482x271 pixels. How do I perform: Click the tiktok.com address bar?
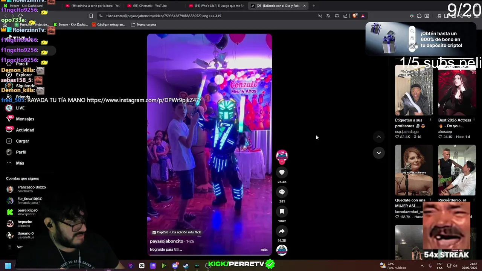pyautogui.click(x=207, y=16)
